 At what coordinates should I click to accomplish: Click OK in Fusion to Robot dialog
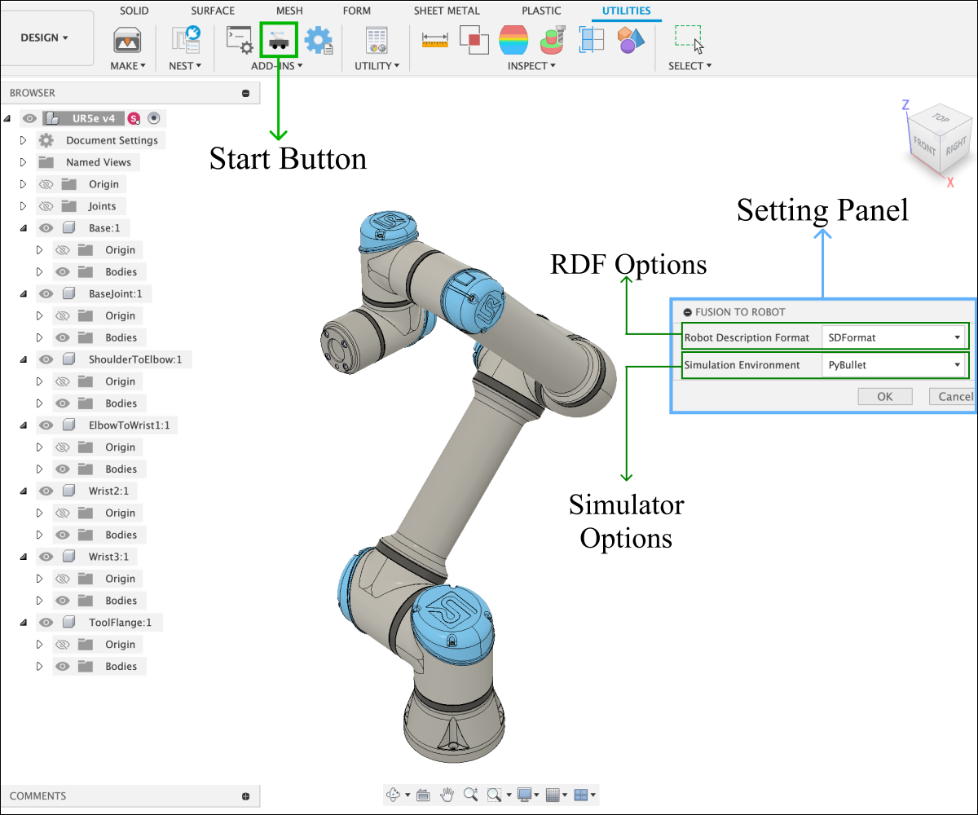click(884, 397)
